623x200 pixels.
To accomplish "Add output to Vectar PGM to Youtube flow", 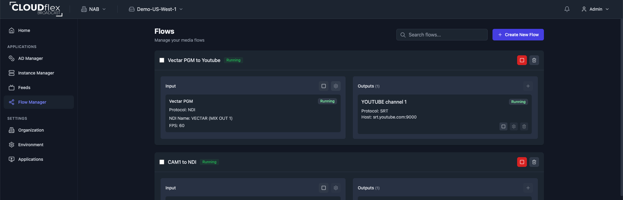I will pos(528,86).
